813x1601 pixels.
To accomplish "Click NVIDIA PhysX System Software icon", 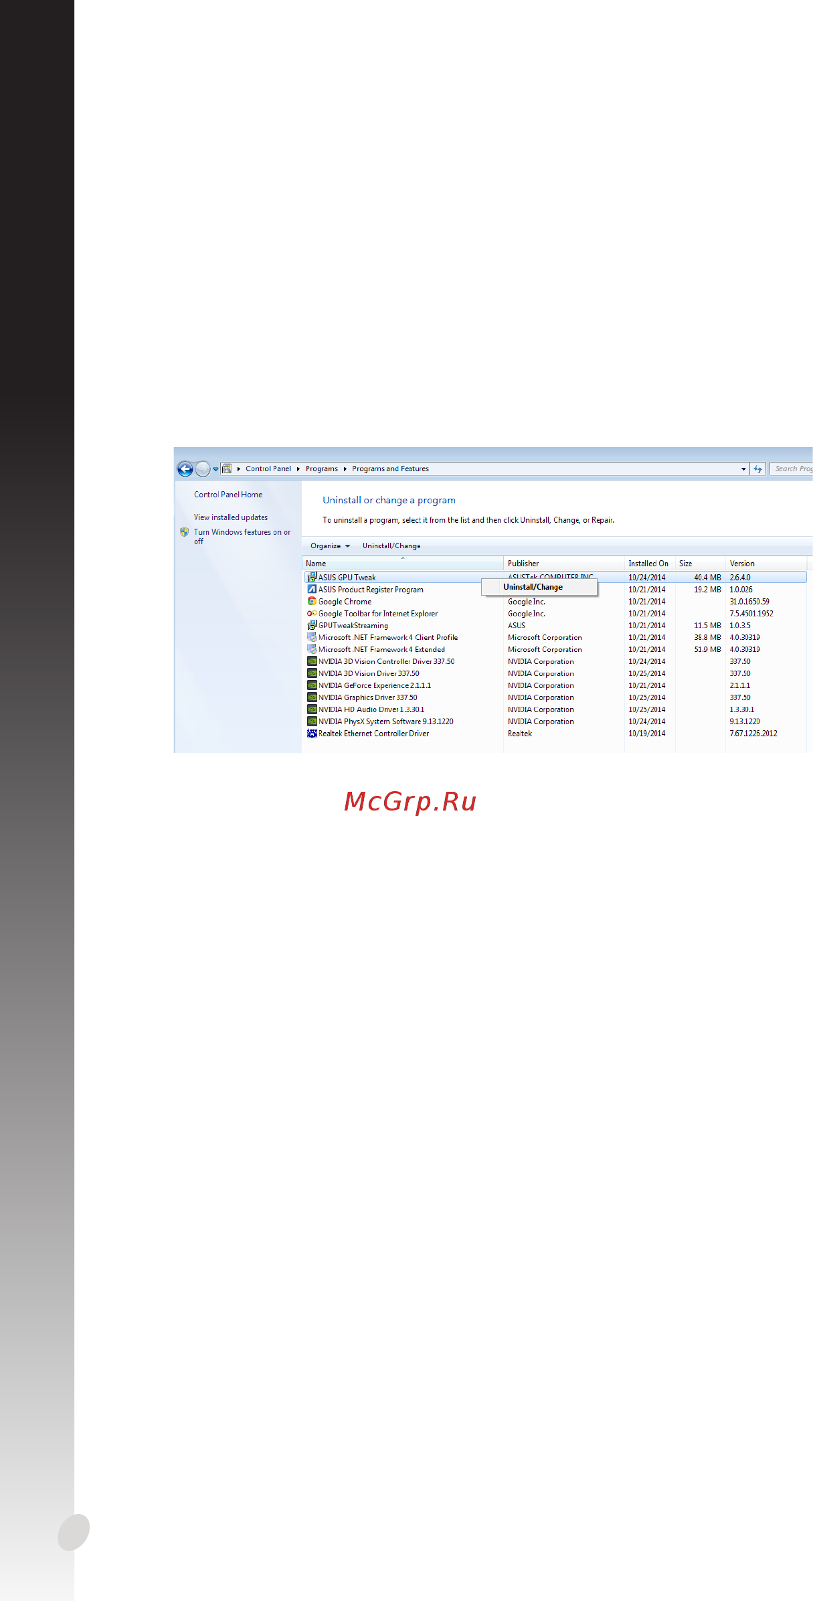I will (x=312, y=722).
